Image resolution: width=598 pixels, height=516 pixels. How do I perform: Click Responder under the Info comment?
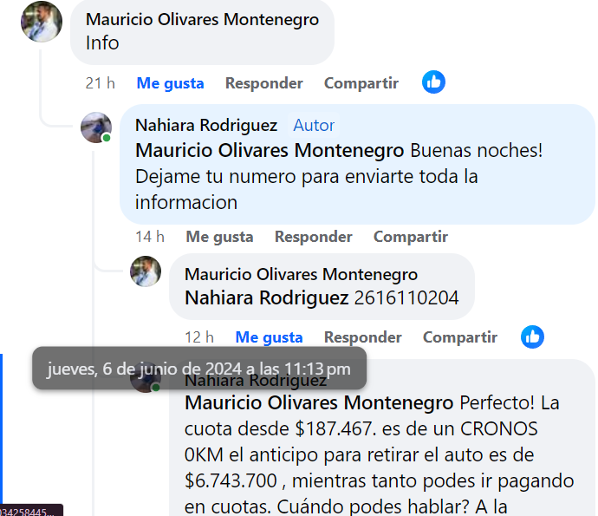pyautogui.click(x=264, y=83)
